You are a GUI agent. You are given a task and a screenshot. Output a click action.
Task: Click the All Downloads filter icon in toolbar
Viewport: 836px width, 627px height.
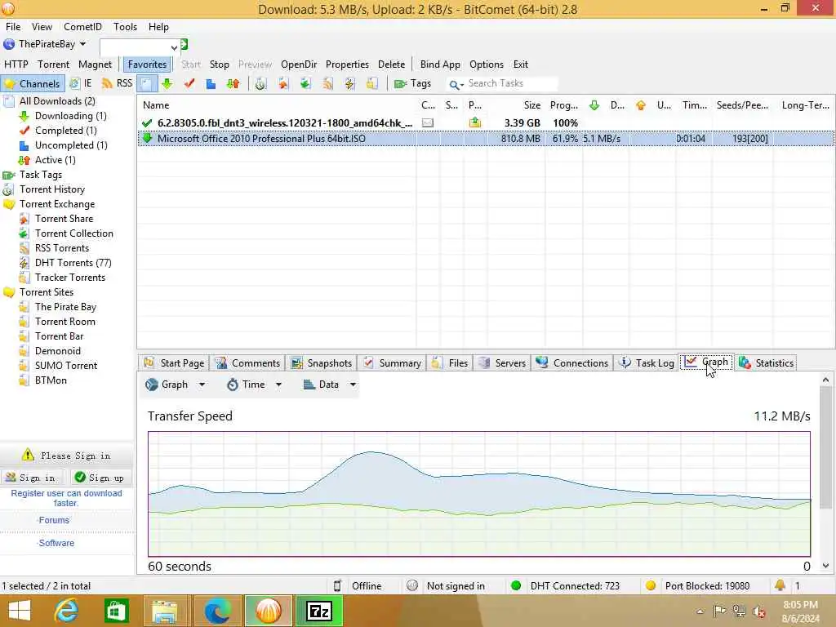[x=147, y=84]
